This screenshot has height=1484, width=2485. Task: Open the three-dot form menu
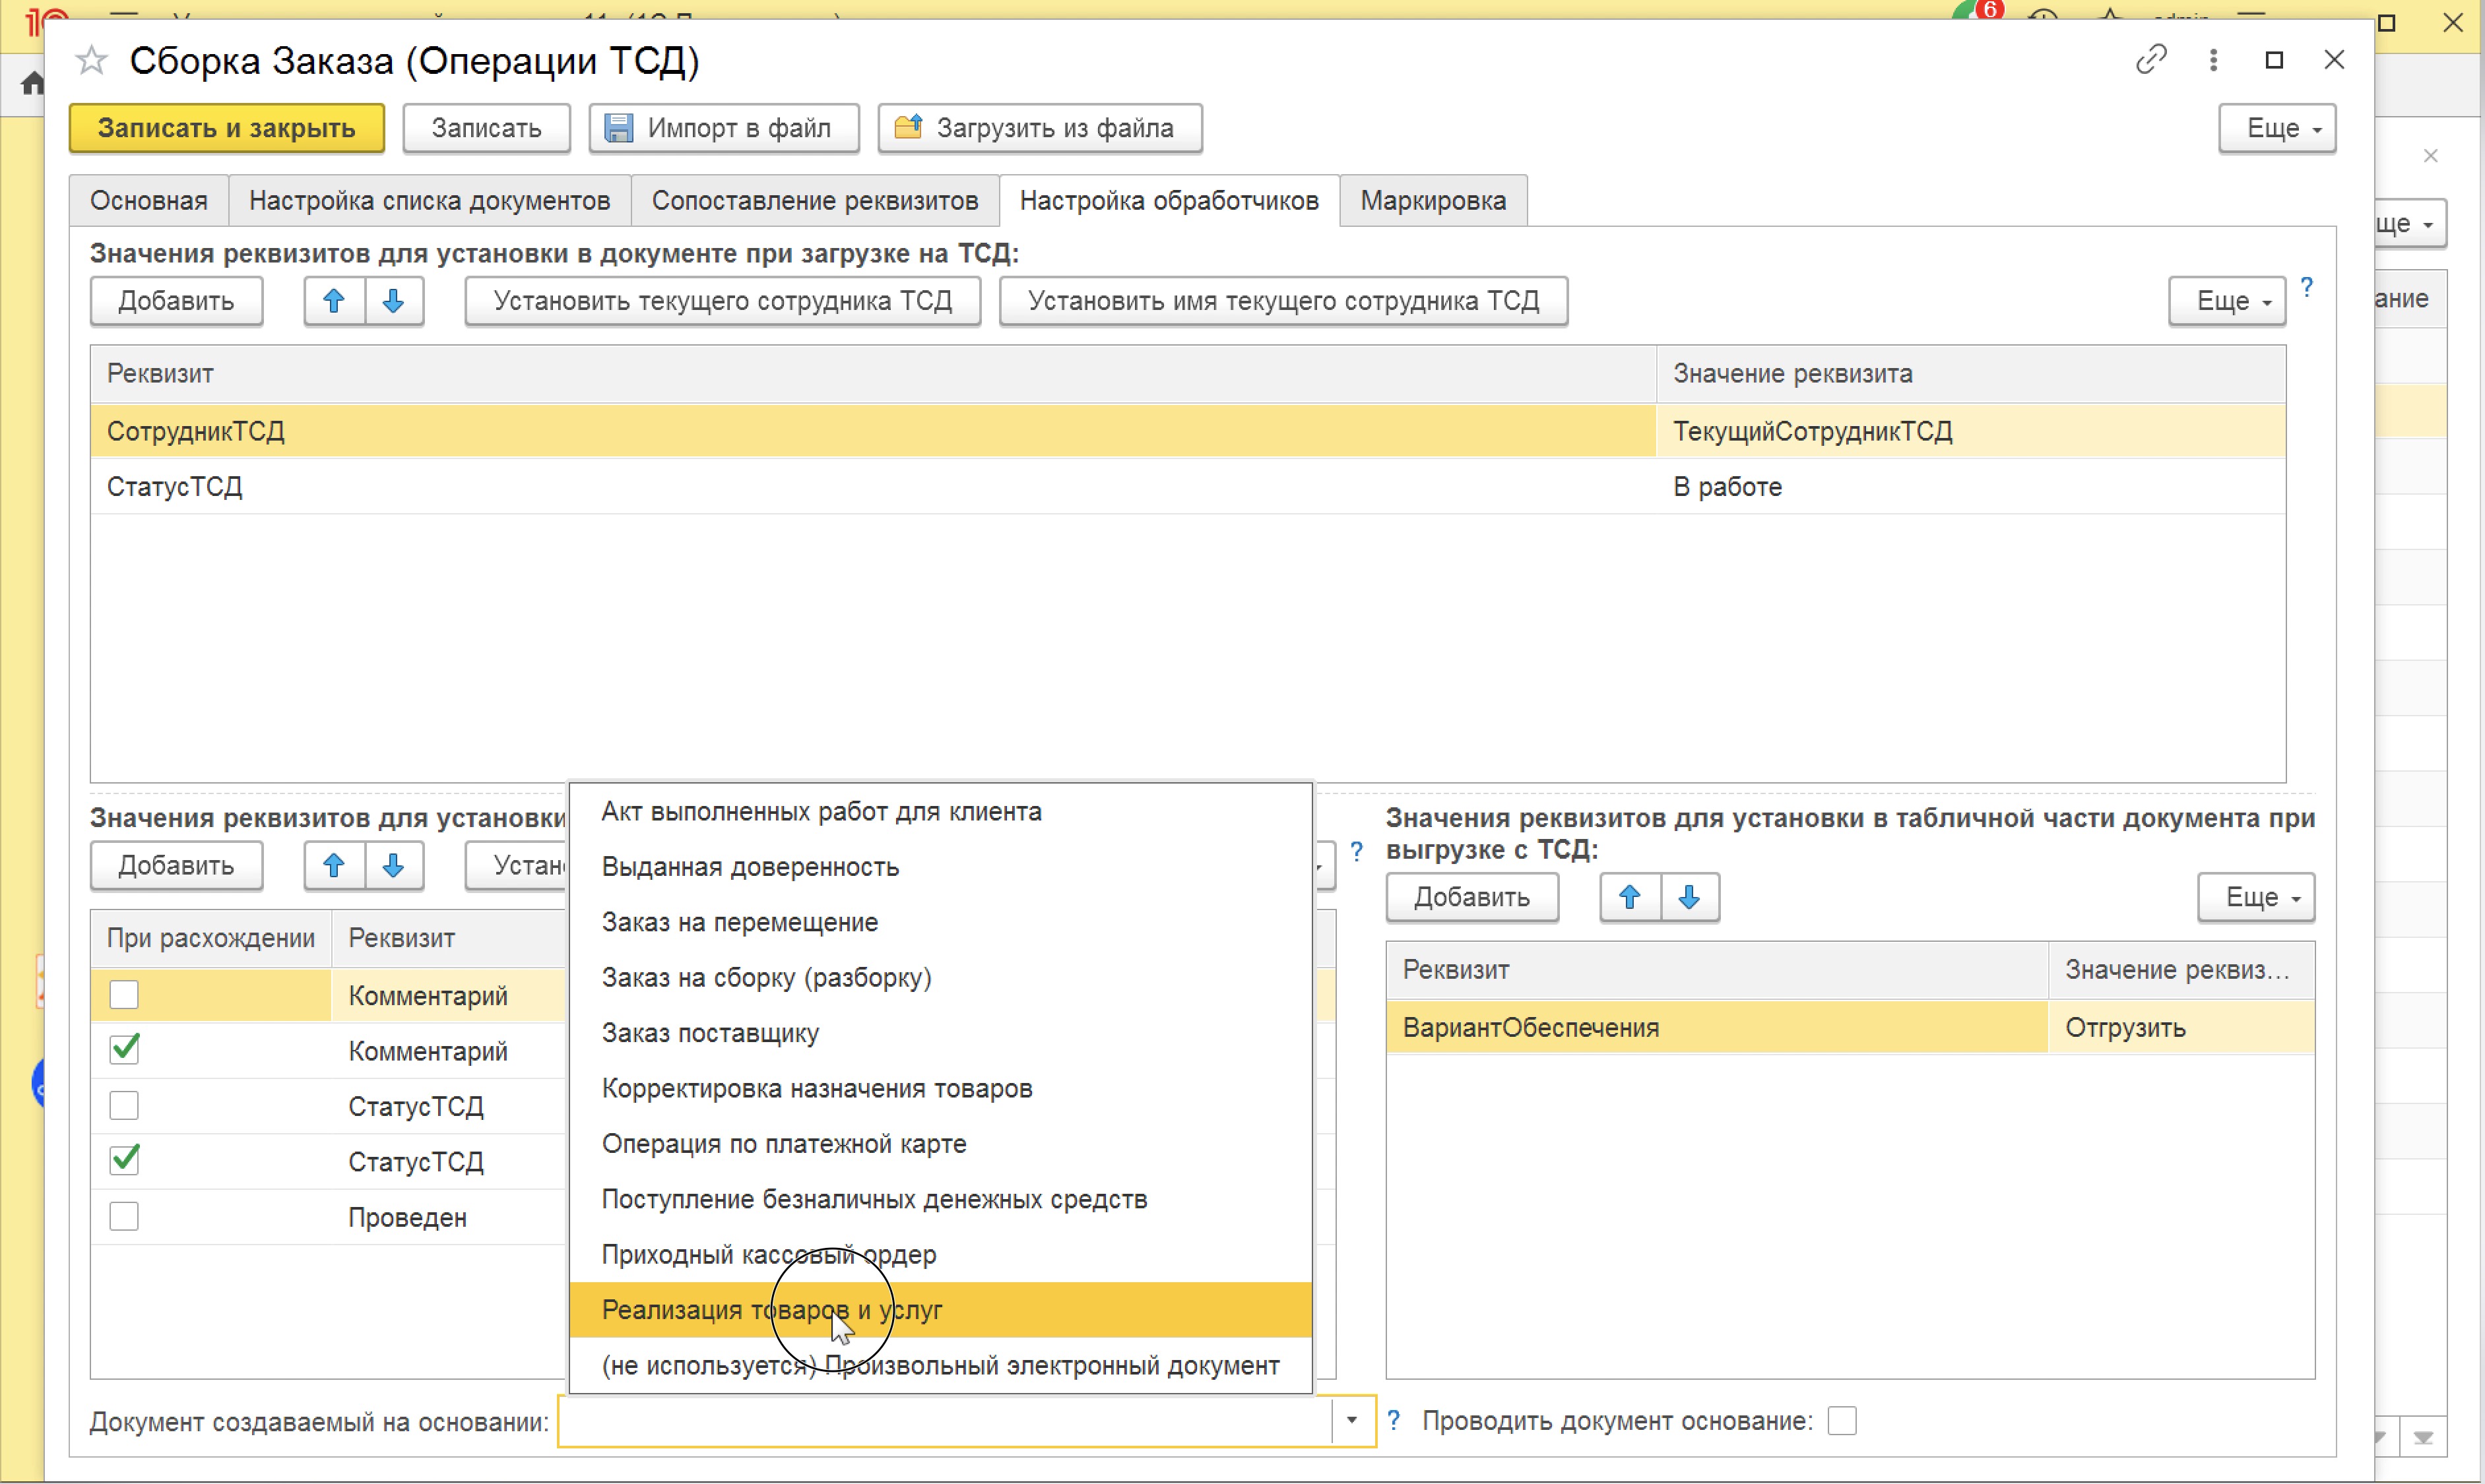2213,60
